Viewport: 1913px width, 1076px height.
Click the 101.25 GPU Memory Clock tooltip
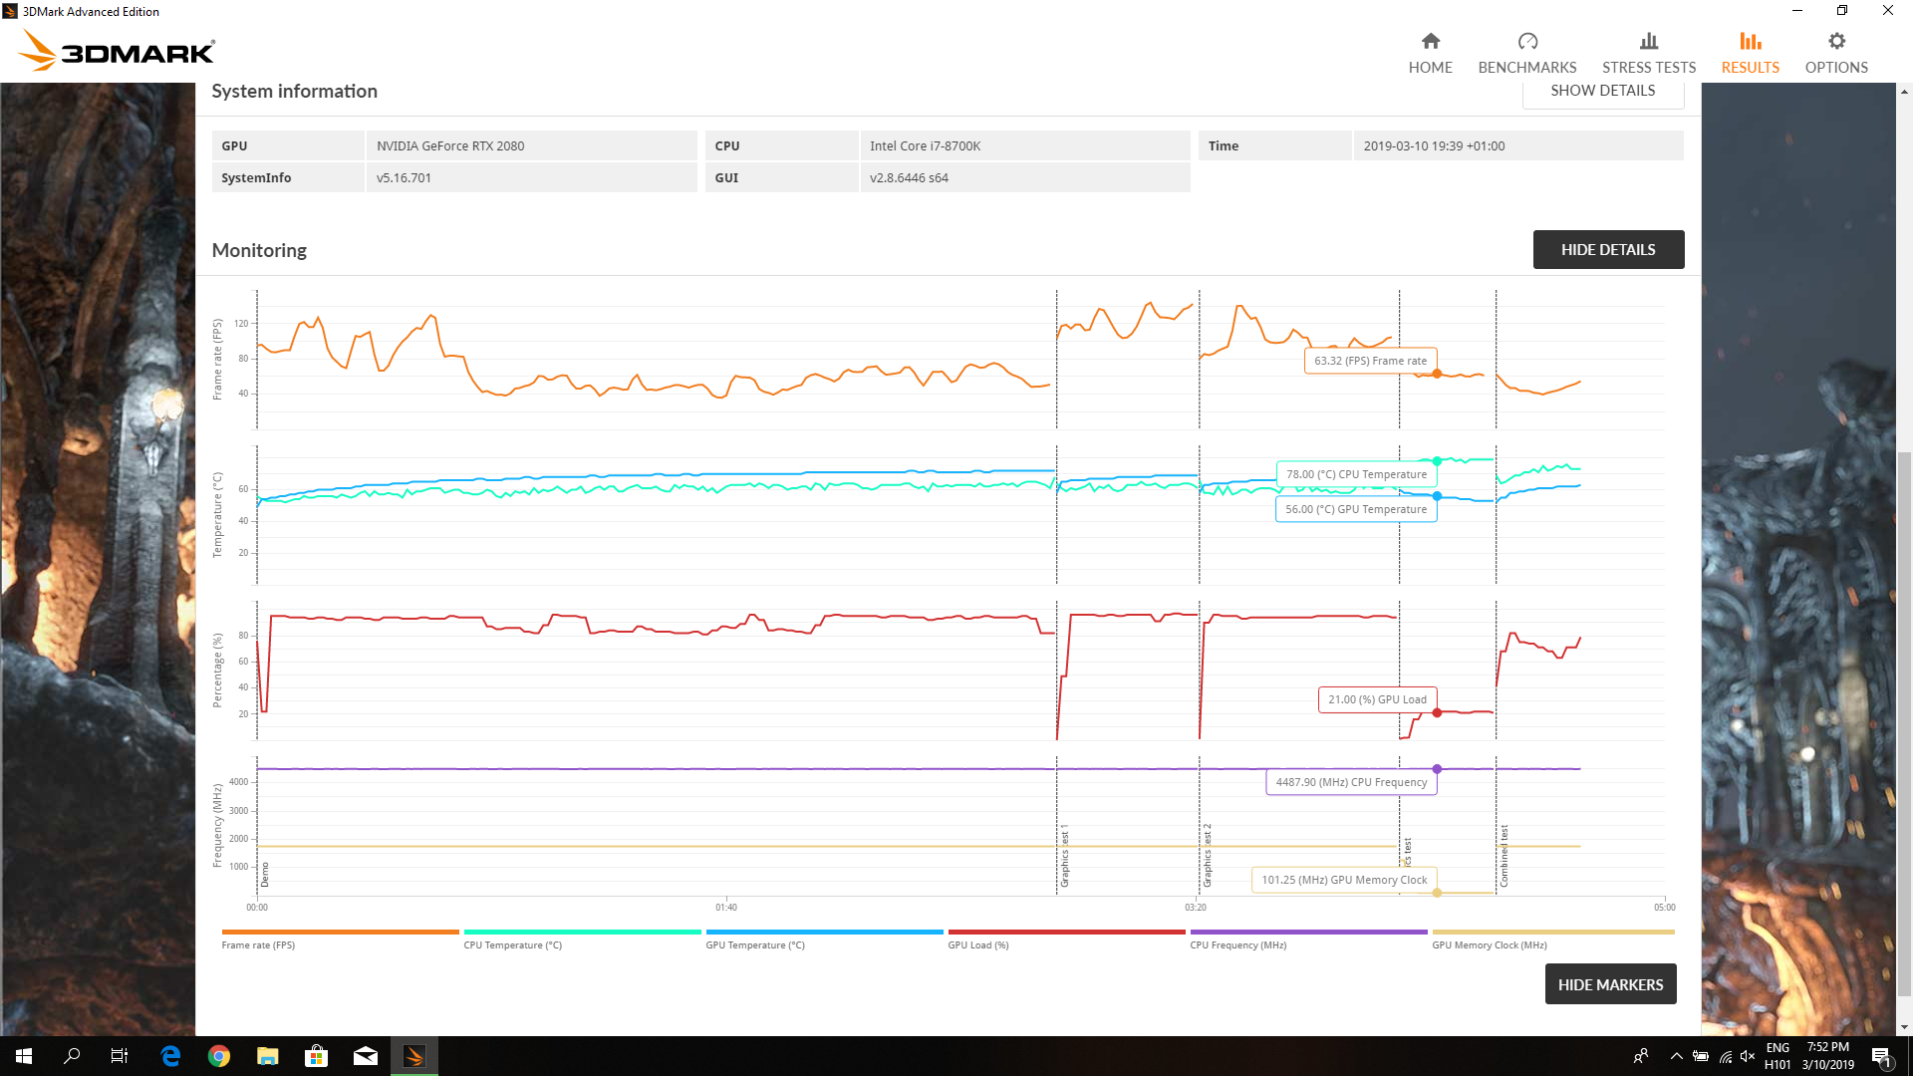1344,880
